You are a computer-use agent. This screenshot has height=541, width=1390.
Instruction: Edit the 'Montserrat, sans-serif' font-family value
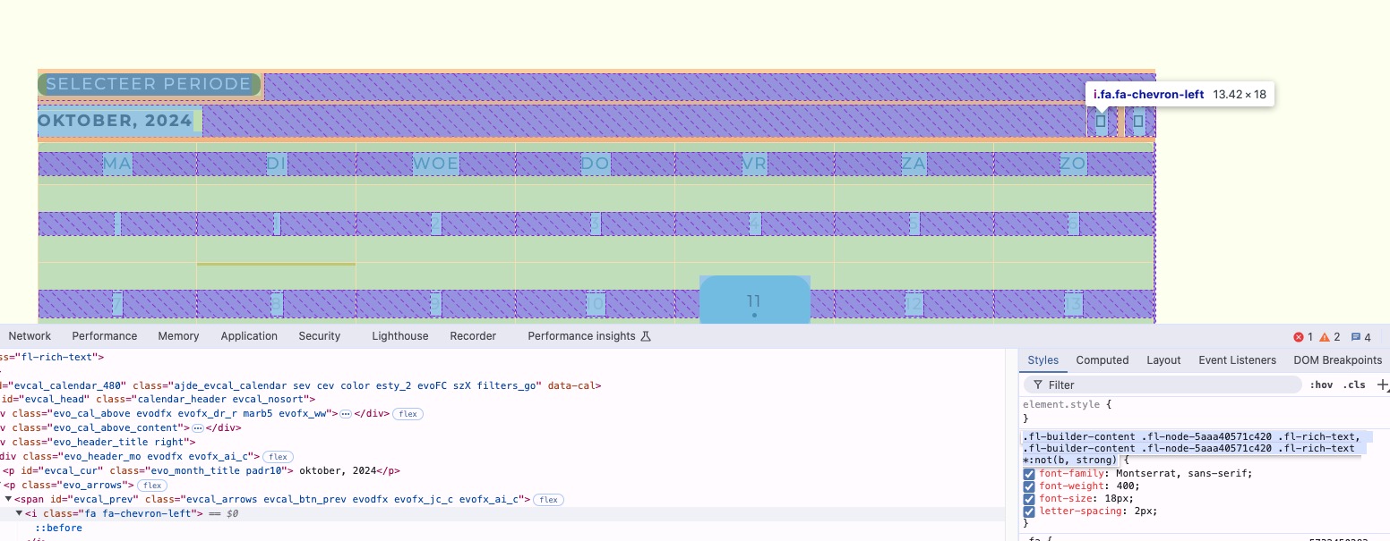pos(1181,474)
